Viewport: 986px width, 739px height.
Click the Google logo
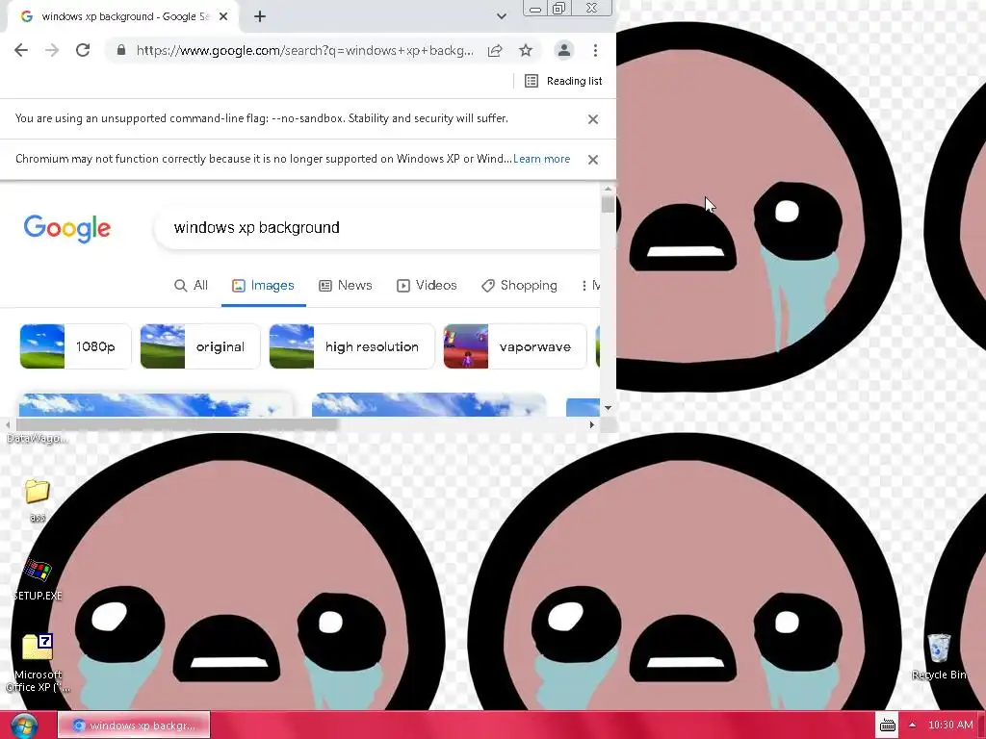pyautogui.click(x=67, y=228)
